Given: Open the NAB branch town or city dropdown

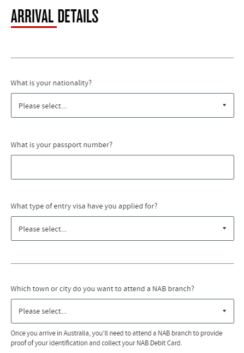Looking at the screenshot, I should [x=122, y=311].
